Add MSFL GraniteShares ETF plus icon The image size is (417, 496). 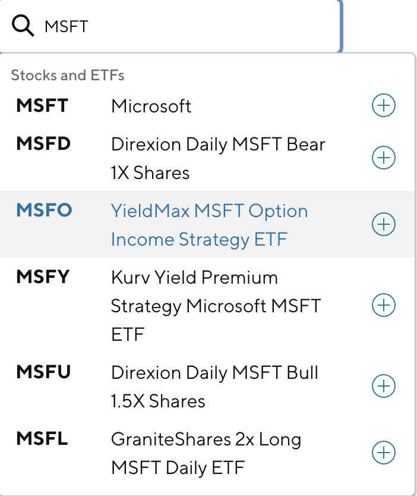coord(383,453)
